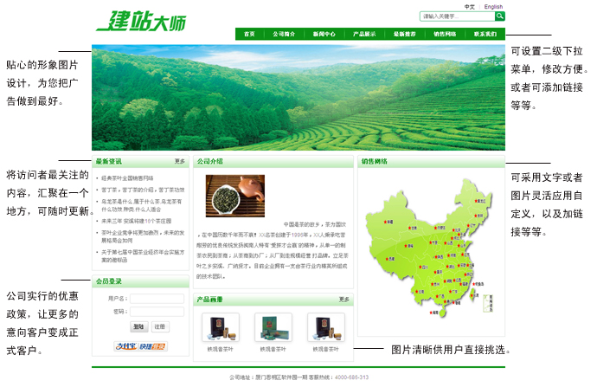Open the first 铁观音茶叶 product thumbnail
This screenshot has width=597, height=387.
pos(221,327)
